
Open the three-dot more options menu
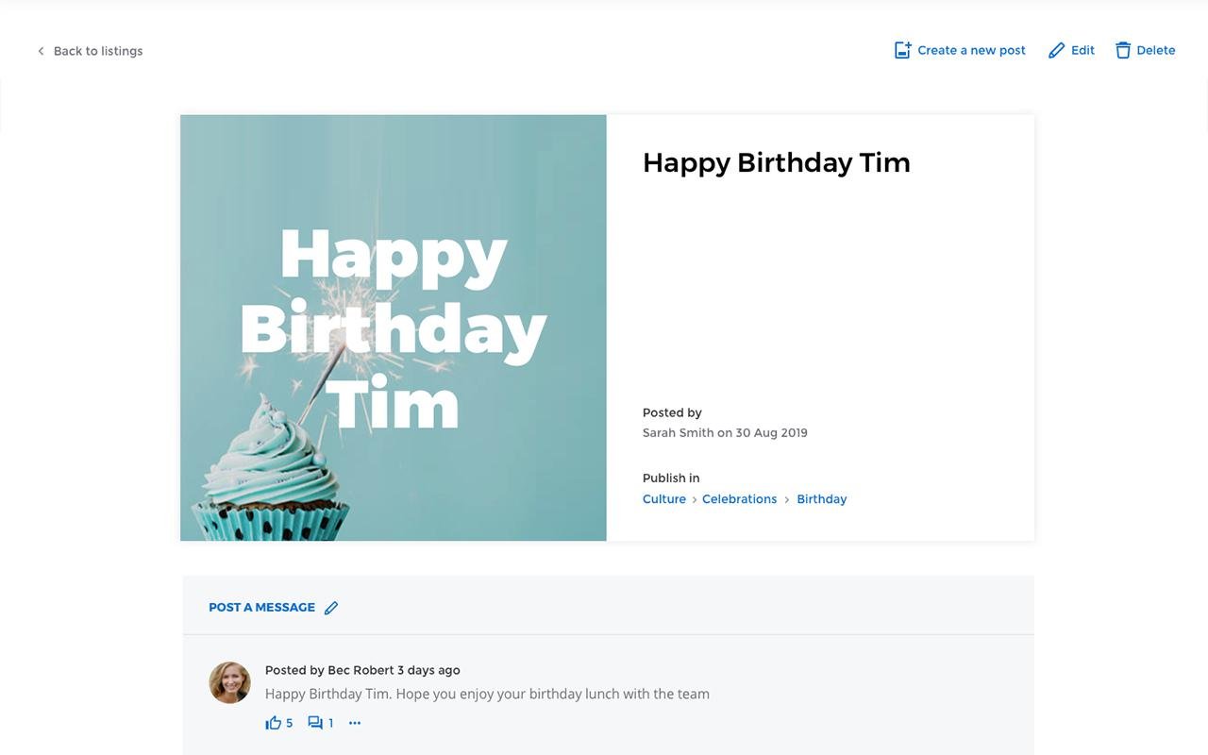[x=355, y=723]
